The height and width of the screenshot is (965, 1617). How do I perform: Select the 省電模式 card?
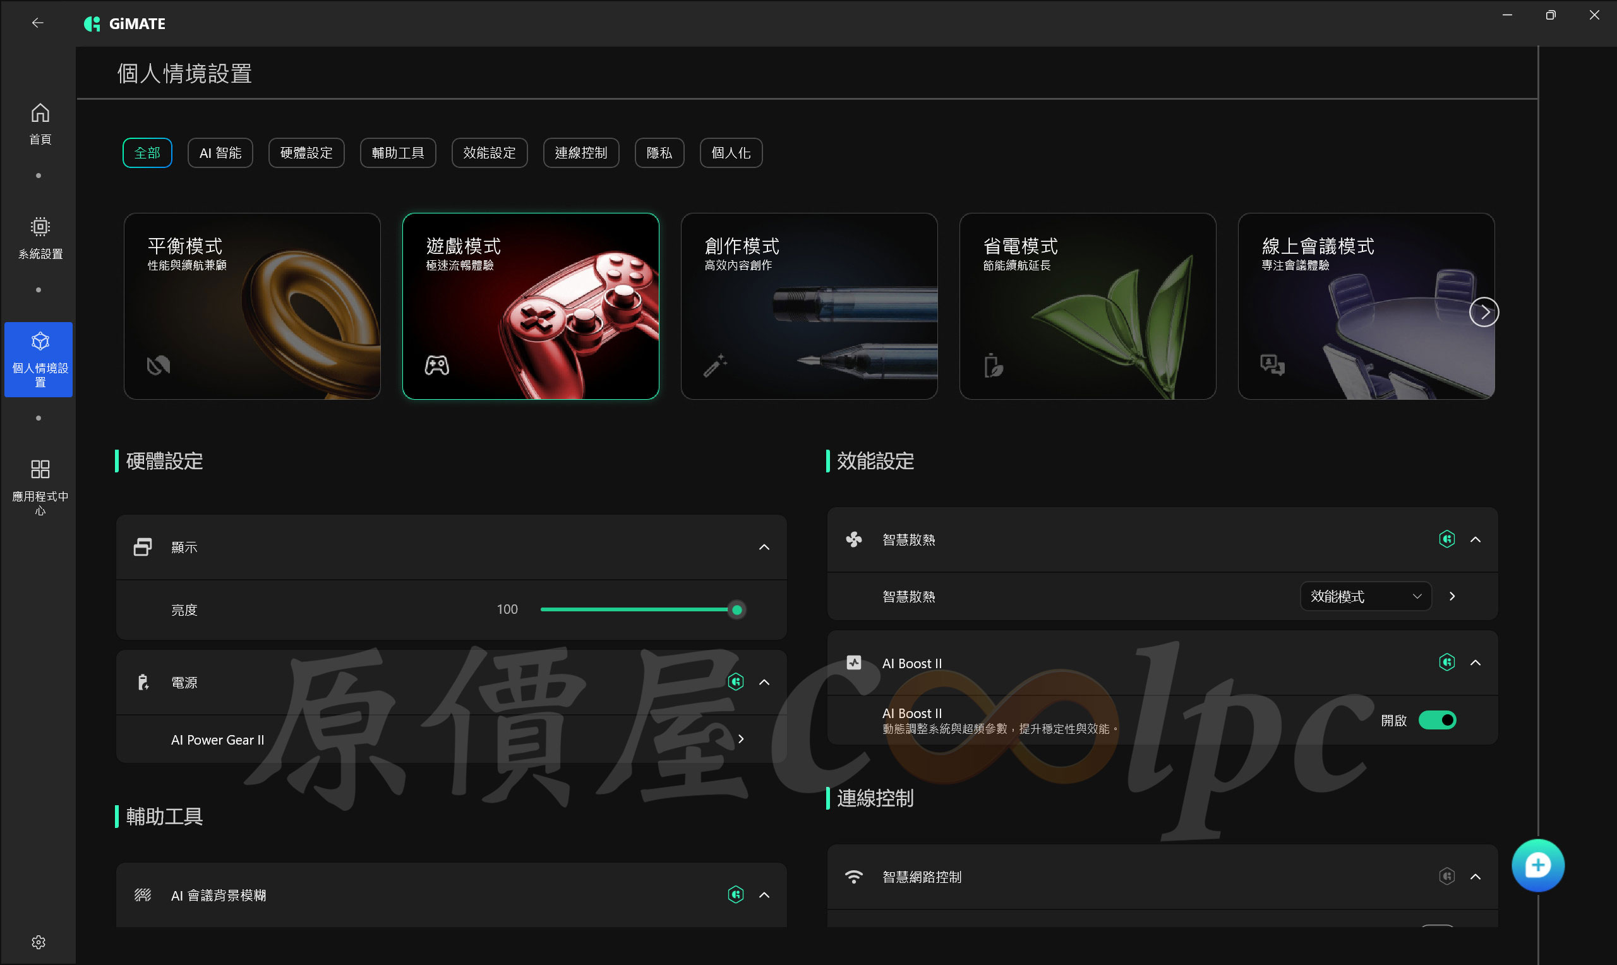click(x=1088, y=306)
